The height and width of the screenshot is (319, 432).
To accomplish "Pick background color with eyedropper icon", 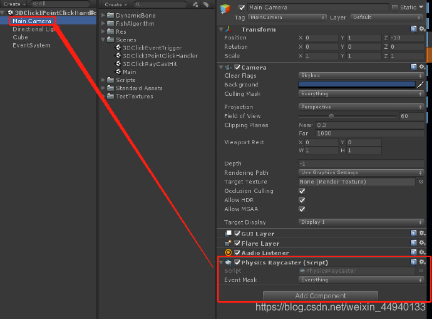I will tap(420, 85).
